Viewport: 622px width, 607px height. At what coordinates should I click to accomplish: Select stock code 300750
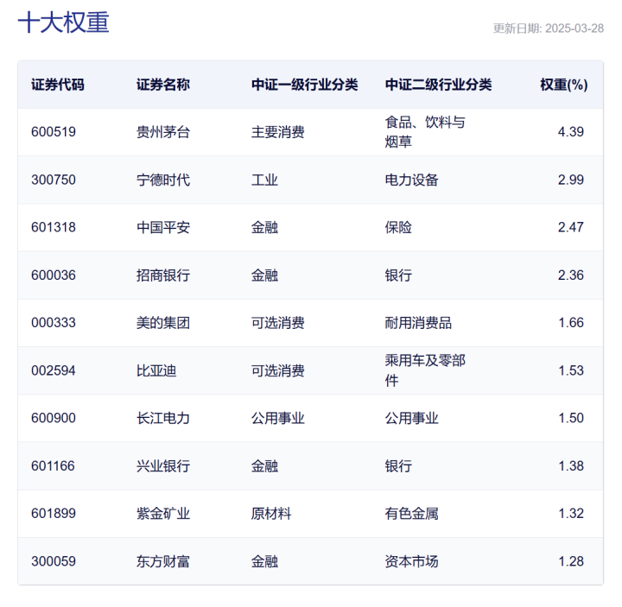coord(54,180)
